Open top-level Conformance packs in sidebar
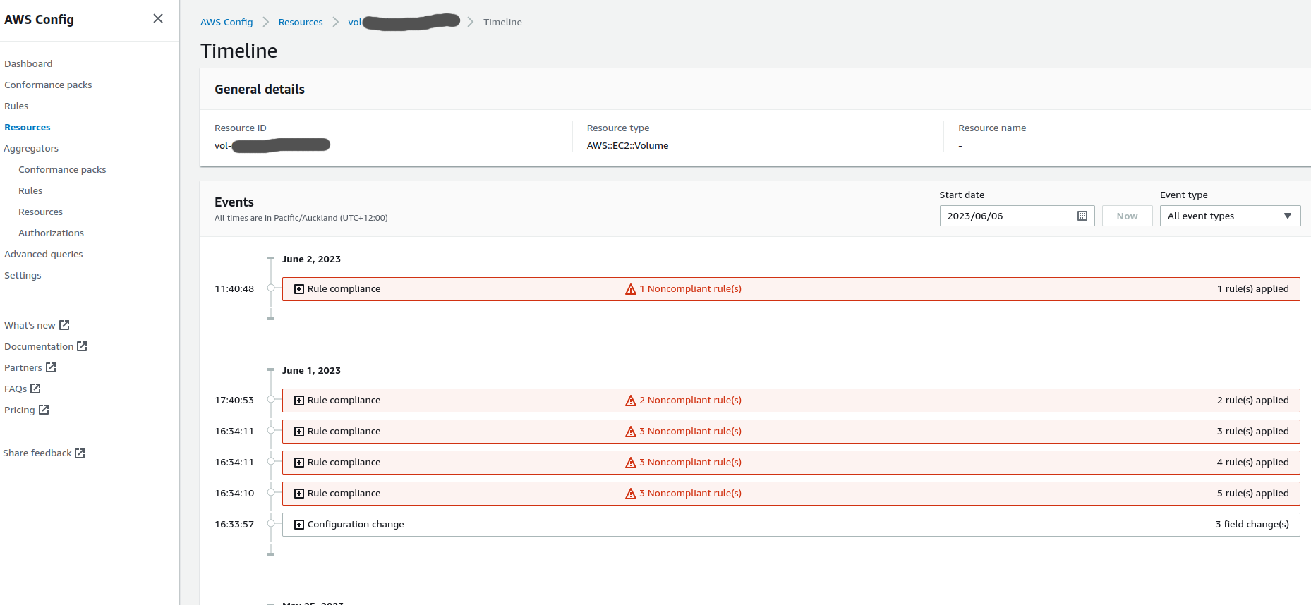Screen dimensions: 1311x605 point(48,85)
